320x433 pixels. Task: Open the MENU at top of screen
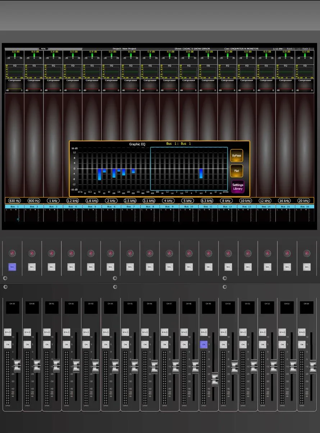pos(44,49)
